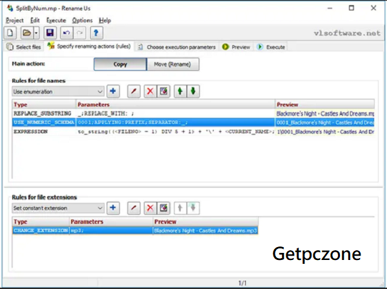Clear all extension rules icon
The height and width of the screenshot is (289, 387).
[x=163, y=208]
